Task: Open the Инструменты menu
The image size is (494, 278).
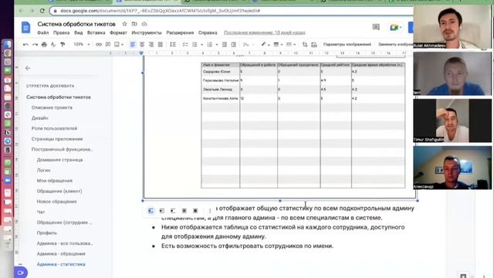Action: coord(147,32)
